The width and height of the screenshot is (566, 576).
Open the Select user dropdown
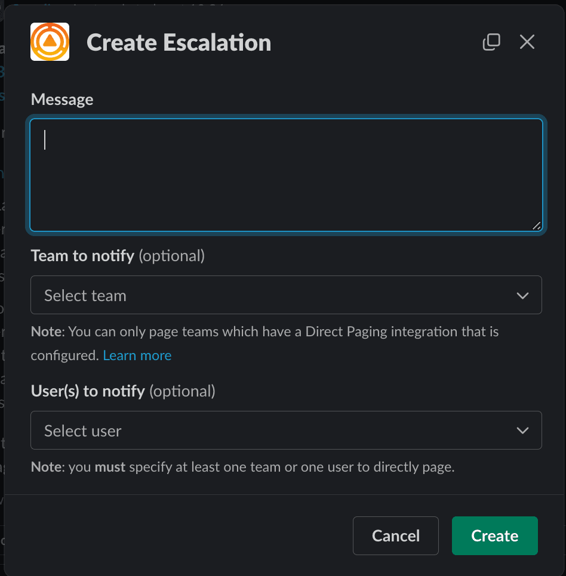(275, 431)
